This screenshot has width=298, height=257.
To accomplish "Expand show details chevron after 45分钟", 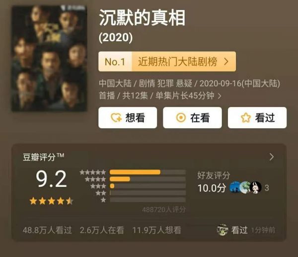I will [x=220, y=96].
